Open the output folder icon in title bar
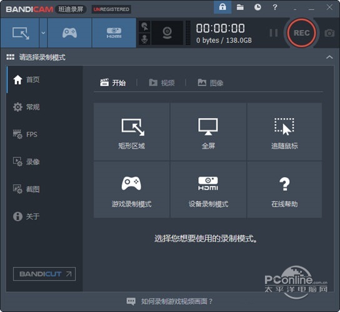The image size is (340, 312). tap(240, 7)
